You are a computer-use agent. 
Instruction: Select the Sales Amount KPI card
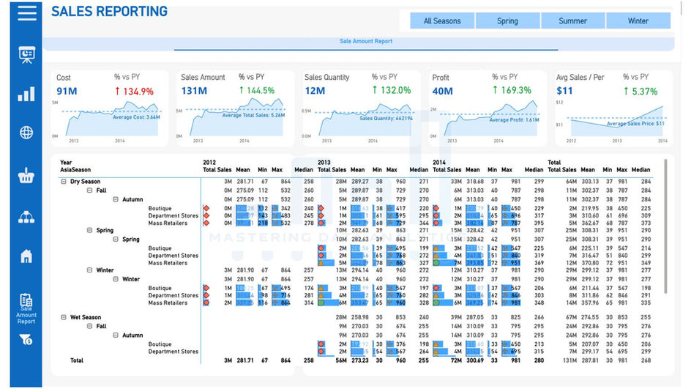pos(235,108)
